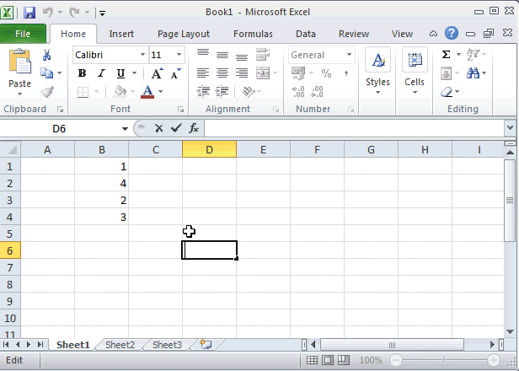Adjust the zoom slider in status bar
Image resolution: width=519 pixels, height=371 pixels.
441,360
